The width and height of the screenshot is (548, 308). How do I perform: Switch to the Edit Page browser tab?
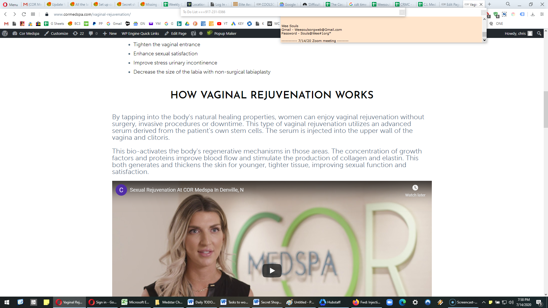point(450,4)
